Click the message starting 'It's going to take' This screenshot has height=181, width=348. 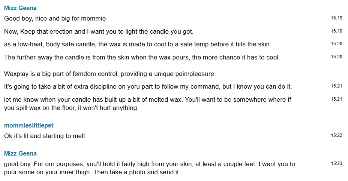coord(148,87)
